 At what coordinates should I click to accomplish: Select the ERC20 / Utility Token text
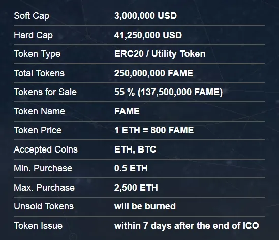pos(160,54)
